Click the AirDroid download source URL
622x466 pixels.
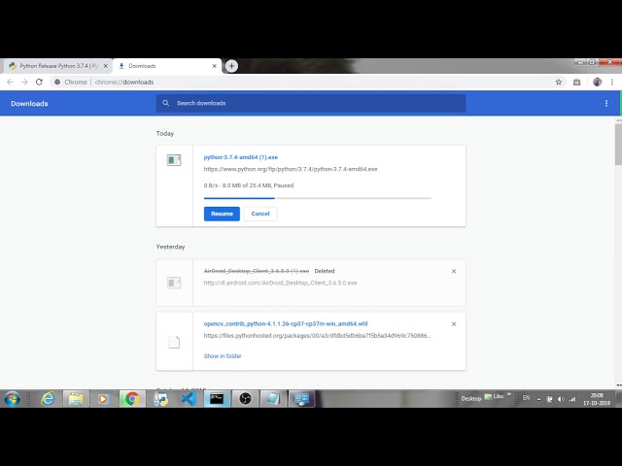(x=280, y=283)
